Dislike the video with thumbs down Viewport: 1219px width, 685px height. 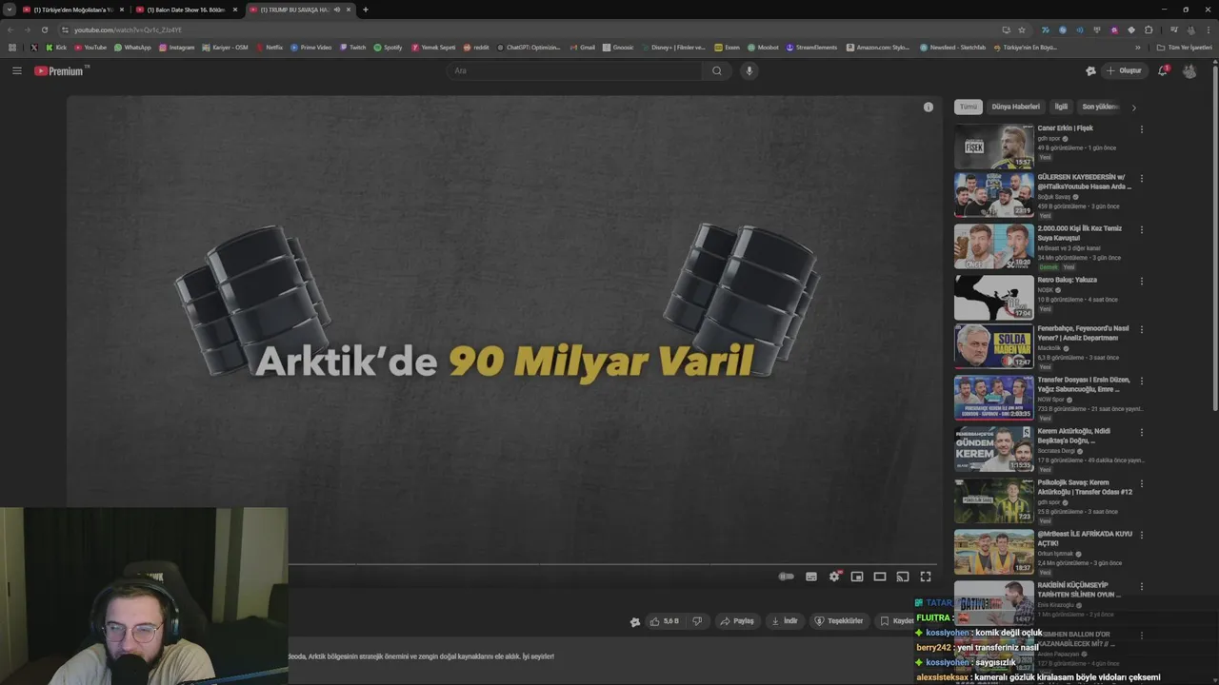point(697,621)
